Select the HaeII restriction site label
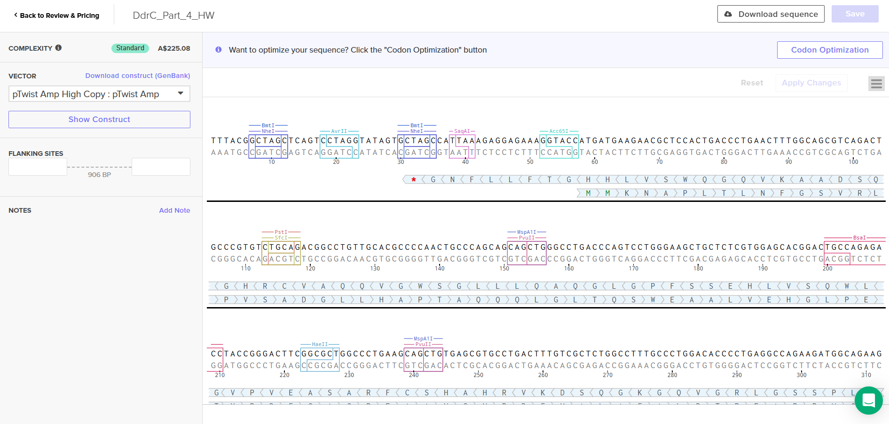Viewport: 889px width, 424px height. coord(320,344)
